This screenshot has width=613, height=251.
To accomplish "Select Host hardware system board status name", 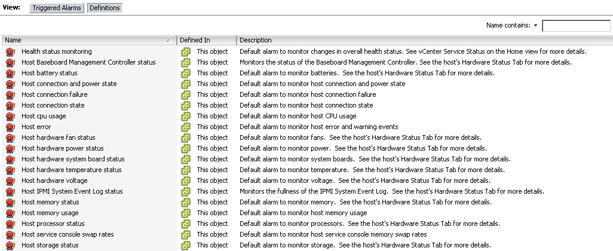I will (x=73, y=159).
